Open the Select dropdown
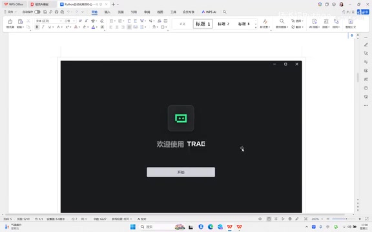Image resolution: width=372 pixels, height=232 pixels. pyautogui.click(x=297, y=21)
